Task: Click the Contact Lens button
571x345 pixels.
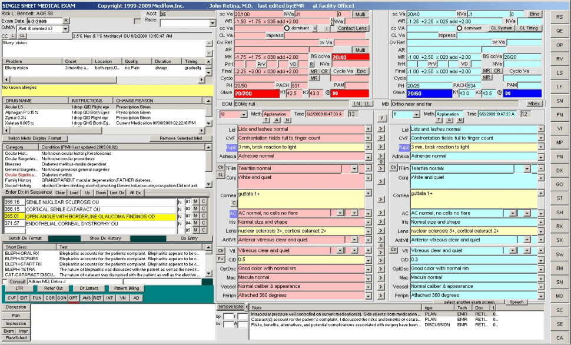Action: click(x=352, y=28)
